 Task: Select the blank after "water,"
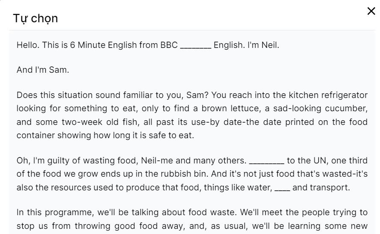[x=282, y=187]
